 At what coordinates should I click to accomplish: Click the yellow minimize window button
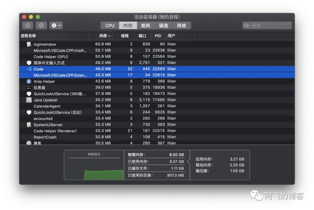31,17
